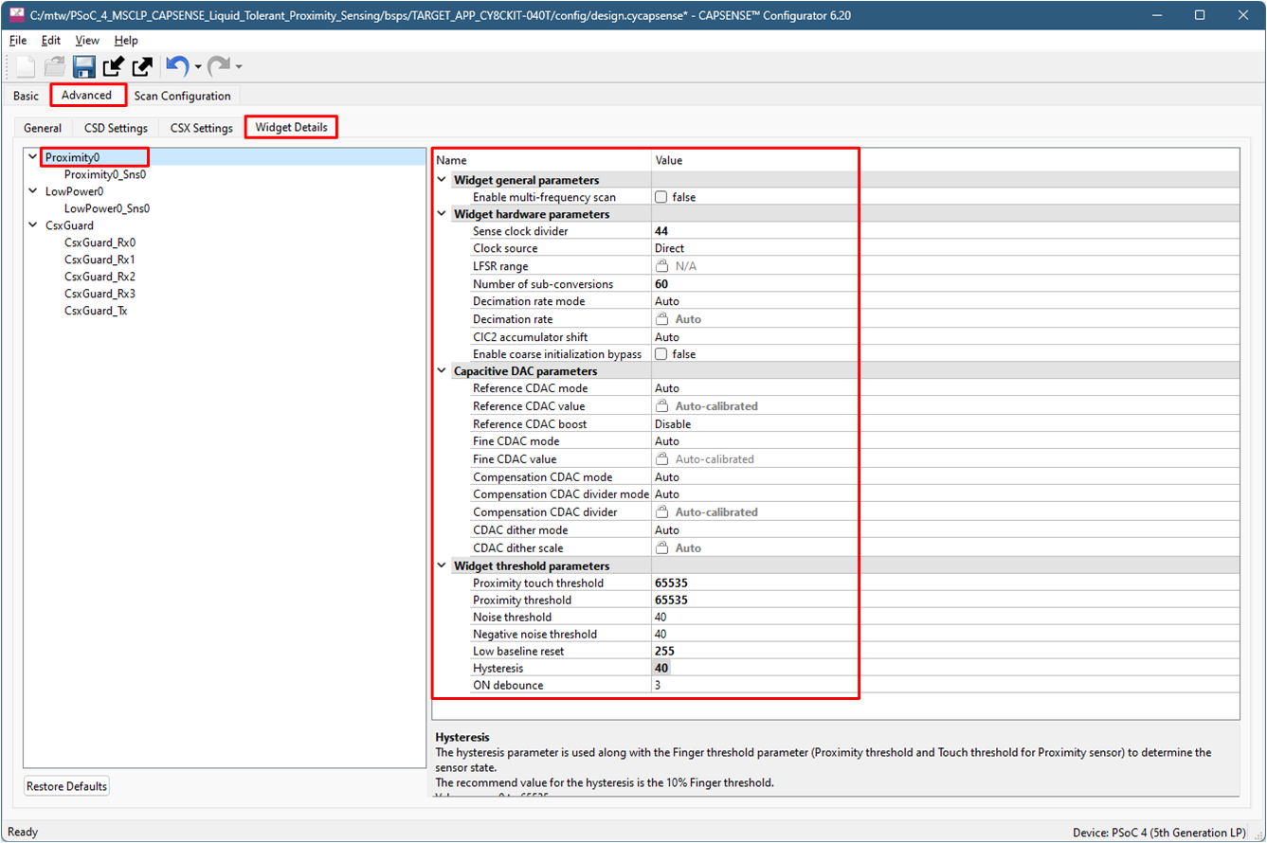Collapse Widget hardware parameters section

[x=442, y=214]
